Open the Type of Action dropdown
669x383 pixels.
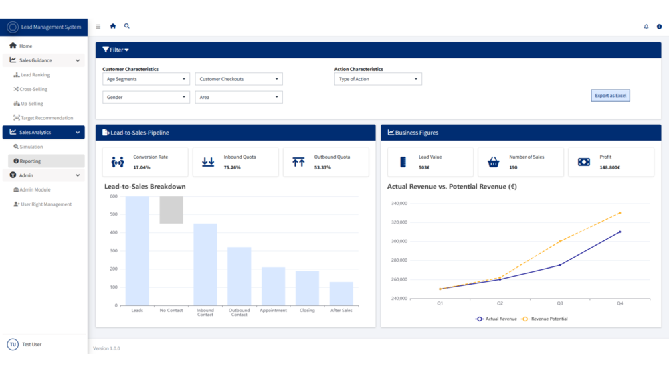[378, 79]
